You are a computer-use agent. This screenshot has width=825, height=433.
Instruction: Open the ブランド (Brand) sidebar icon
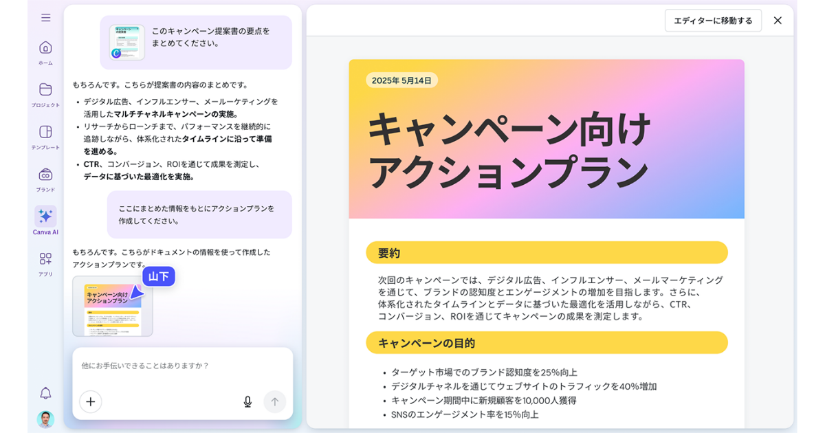coord(45,174)
